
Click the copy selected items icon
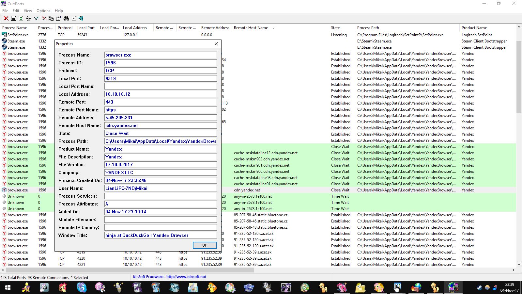pos(51,19)
